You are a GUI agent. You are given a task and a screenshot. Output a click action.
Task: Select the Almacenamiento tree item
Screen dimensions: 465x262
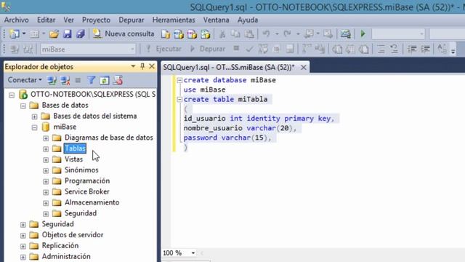coord(92,202)
